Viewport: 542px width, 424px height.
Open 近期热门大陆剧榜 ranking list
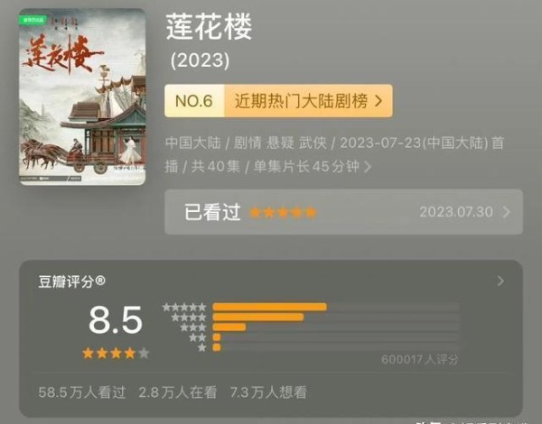coord(301,101)
